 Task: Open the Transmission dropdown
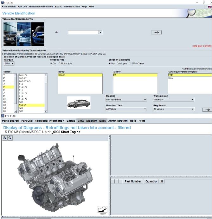174,100
